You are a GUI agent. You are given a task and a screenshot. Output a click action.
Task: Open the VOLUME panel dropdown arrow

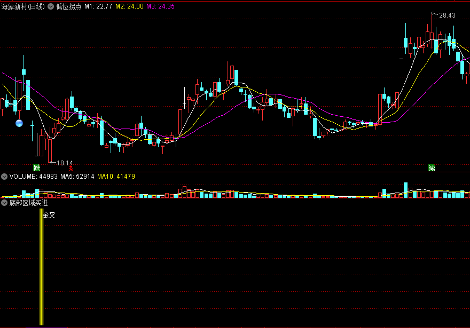click(x=4, y=177)
